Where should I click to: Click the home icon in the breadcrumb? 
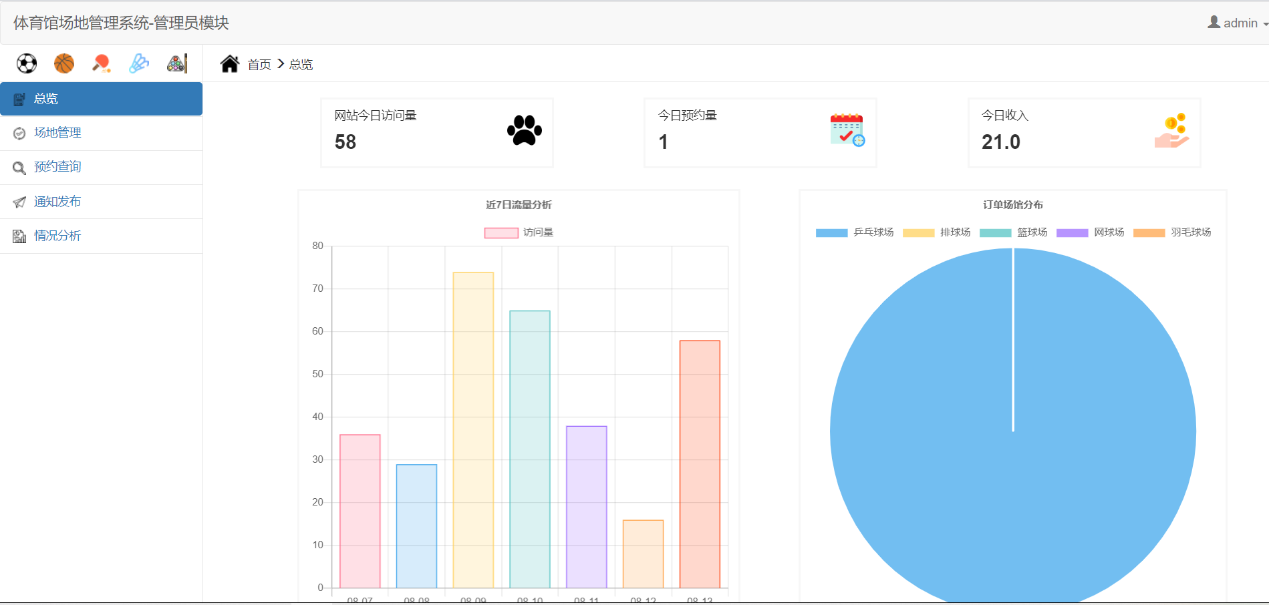tap(230, 63)
